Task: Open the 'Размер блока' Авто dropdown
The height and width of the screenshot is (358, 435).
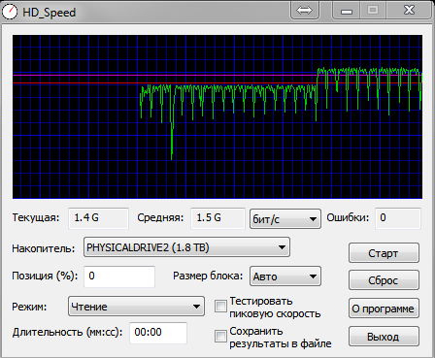Action: (285, 277)
